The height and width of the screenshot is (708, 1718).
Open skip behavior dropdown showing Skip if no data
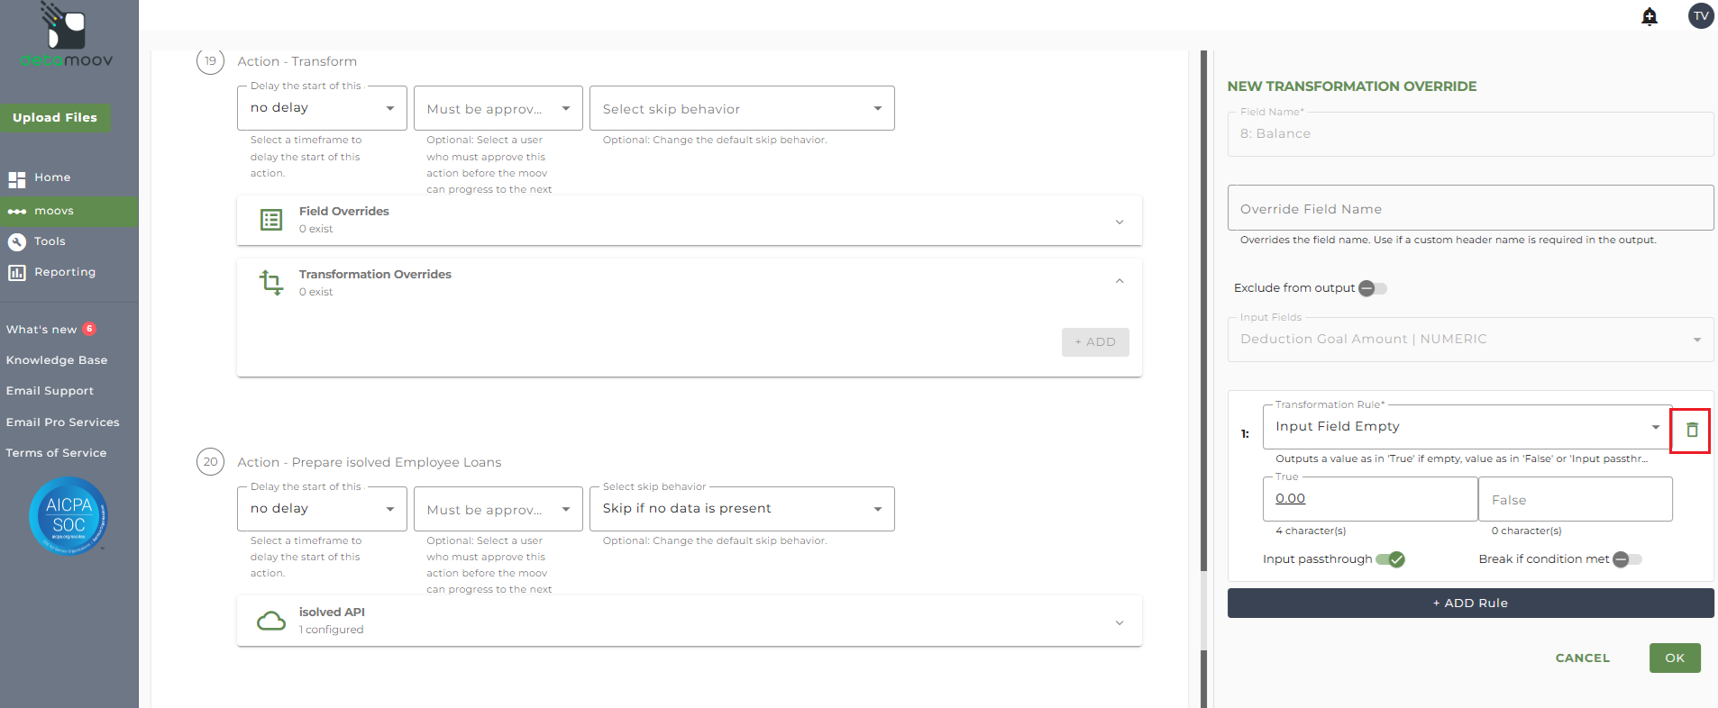742,509
